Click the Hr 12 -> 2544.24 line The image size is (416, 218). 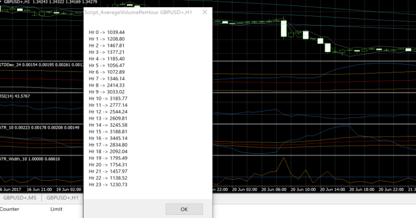(x=108, y=112)
